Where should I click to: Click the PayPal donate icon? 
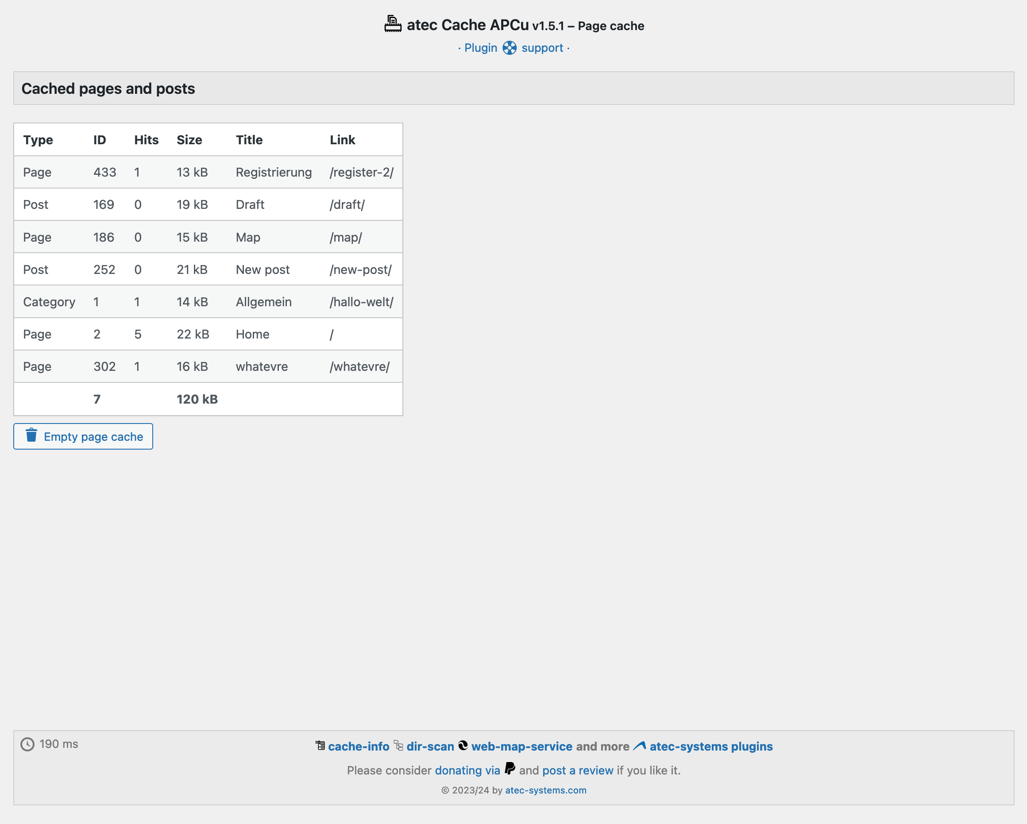pos(510,769)
